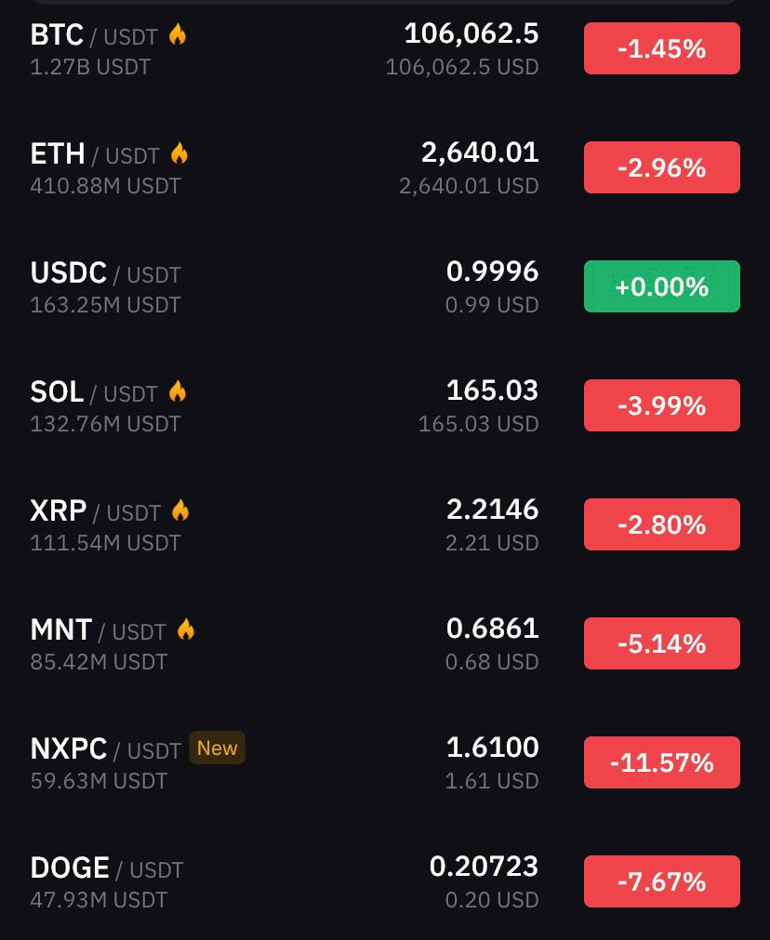Open the NXPC / USDT pair name

(105, 748)
